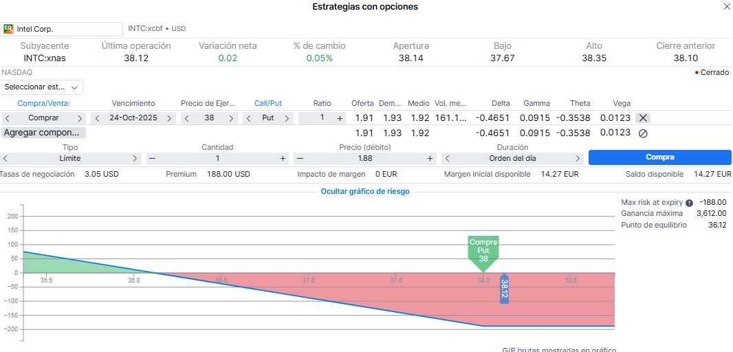Toggle Comprar to next side with right arrow
Screen dimensions: 733x352
80,118
